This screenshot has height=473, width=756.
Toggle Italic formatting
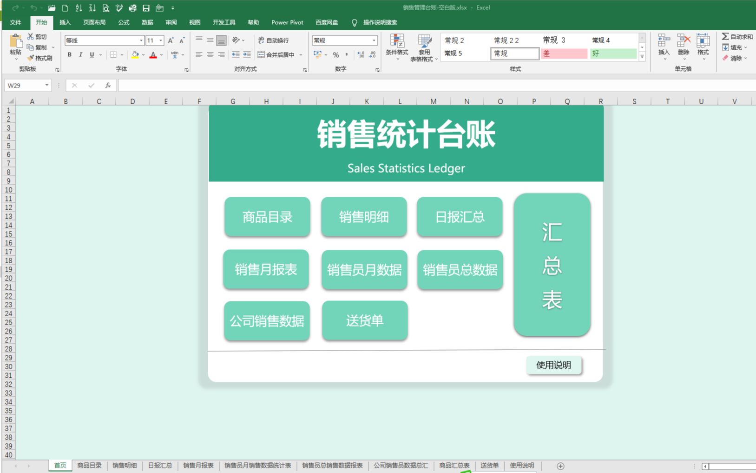click(x=81, y=54)
